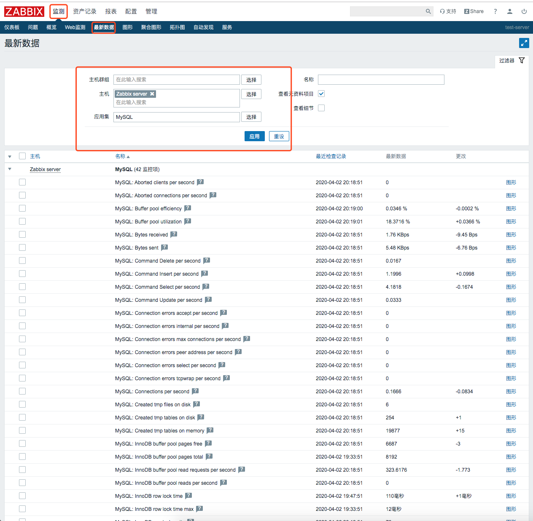Open the user profile icon
This screenshot has height=521, width=533.
click(510, 11)
